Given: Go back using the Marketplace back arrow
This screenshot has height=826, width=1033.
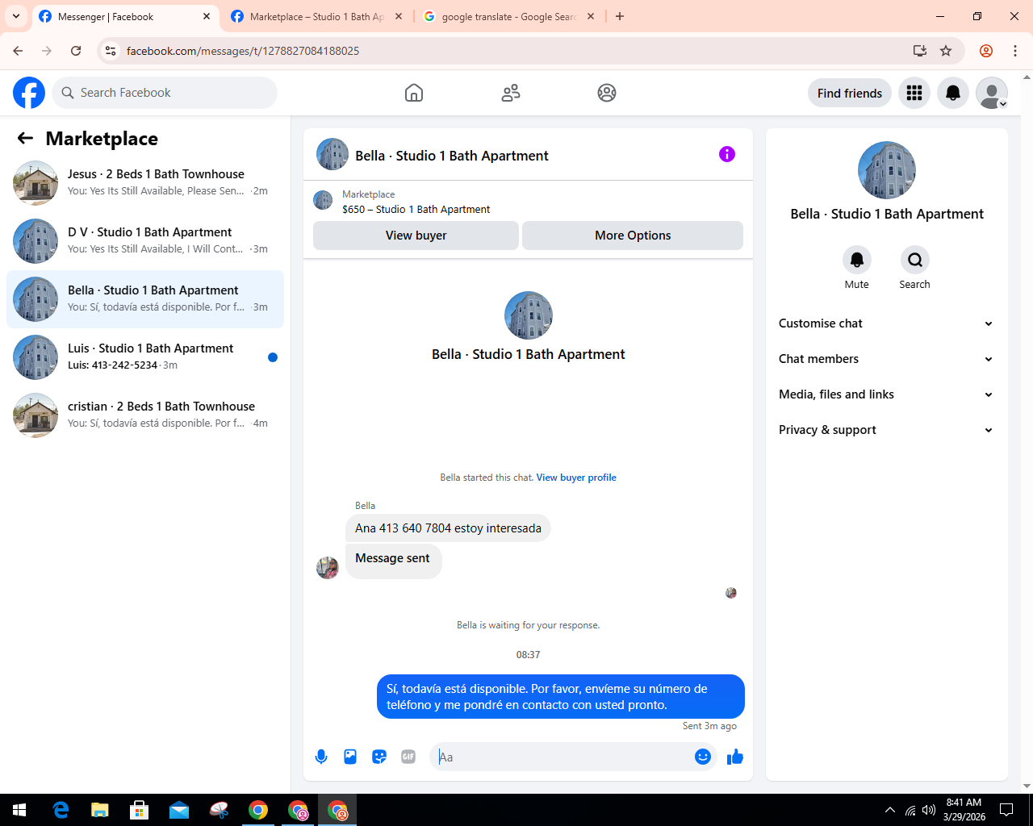Looking at the screenshot, I should tap(25, 138).
